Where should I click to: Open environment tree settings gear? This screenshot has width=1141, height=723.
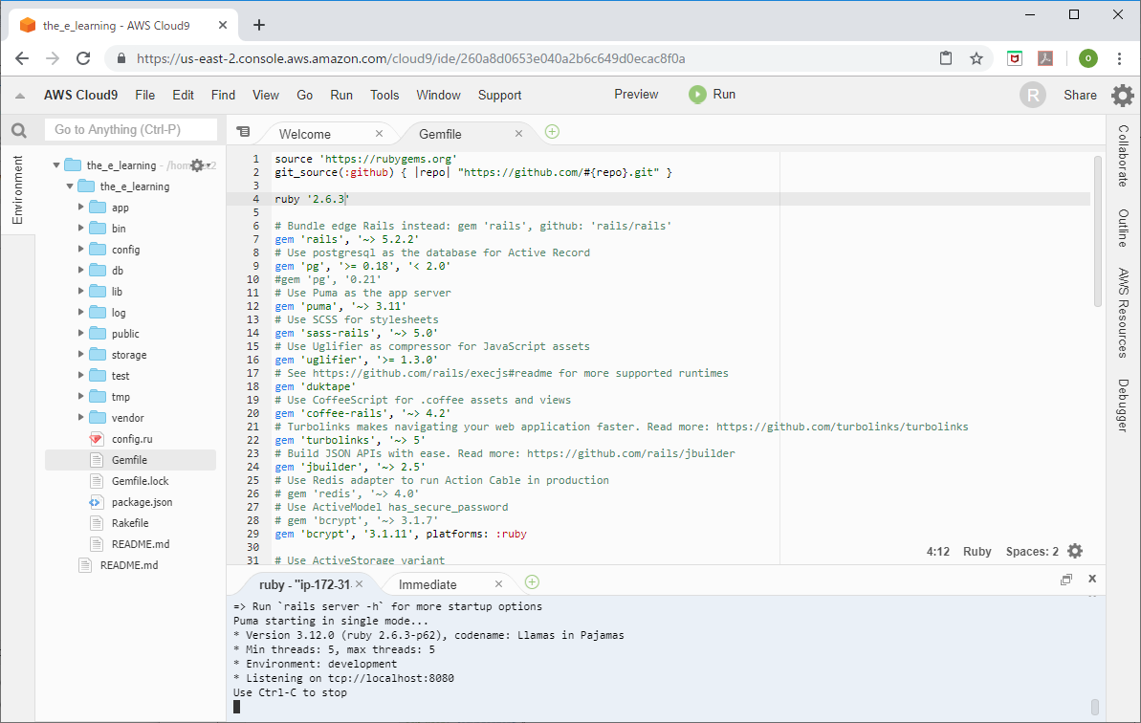point(196,165)
